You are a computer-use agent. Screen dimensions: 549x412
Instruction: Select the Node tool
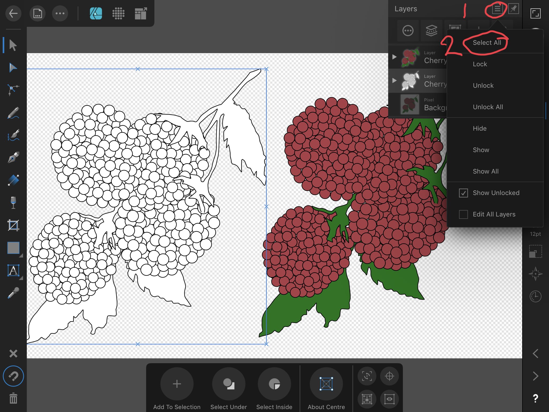13,68
